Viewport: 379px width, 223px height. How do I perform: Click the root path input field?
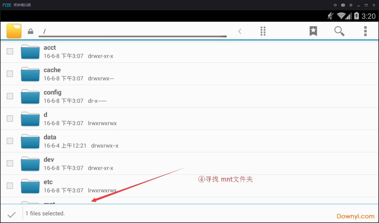(x=132, y=31)
